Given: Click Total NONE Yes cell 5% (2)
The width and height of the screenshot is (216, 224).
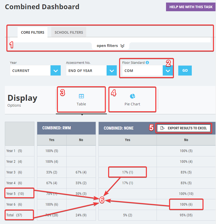Looking at the screenshot, I should (128, 215).
